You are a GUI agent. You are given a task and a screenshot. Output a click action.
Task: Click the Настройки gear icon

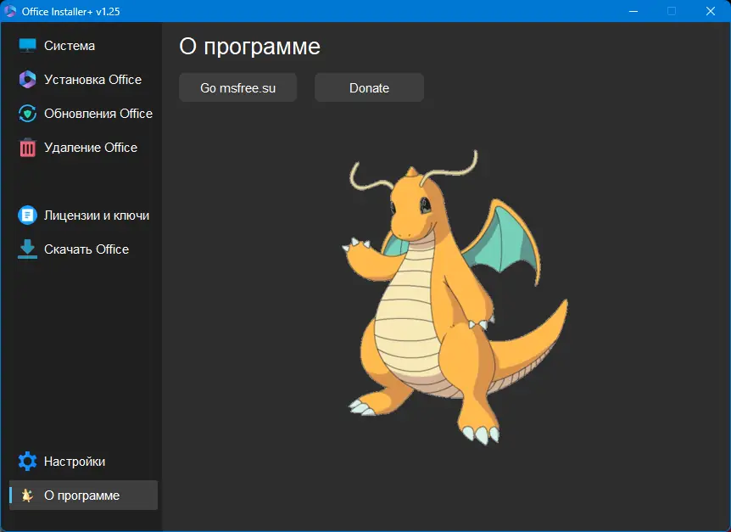(26, 461)
